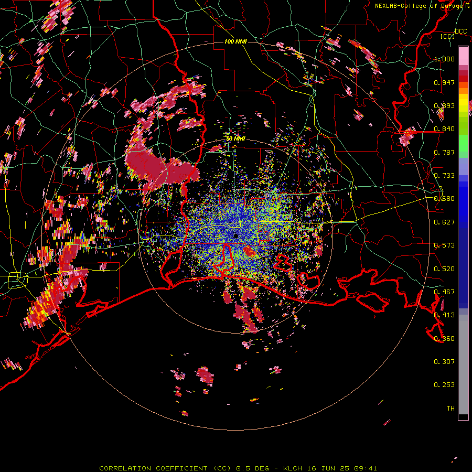The height and width of the screenshot is (472, 472).
Task: Click the 0.253 scale value
Action: click(444, 385)
